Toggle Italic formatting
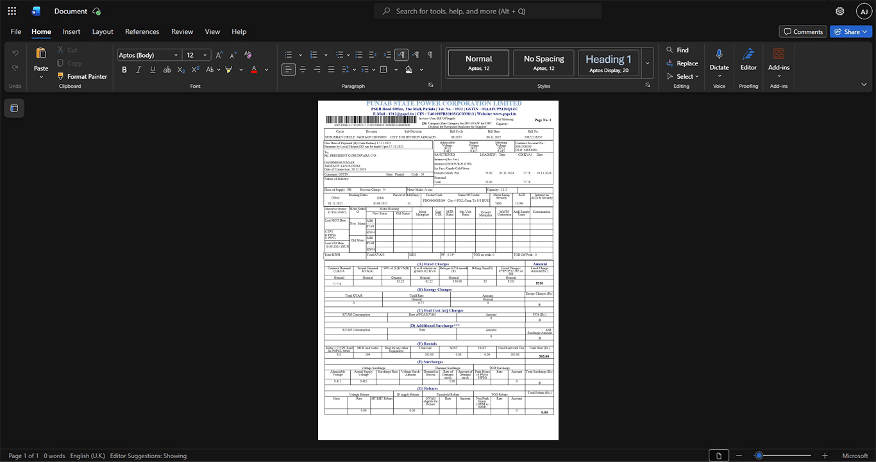 point(139,69)
